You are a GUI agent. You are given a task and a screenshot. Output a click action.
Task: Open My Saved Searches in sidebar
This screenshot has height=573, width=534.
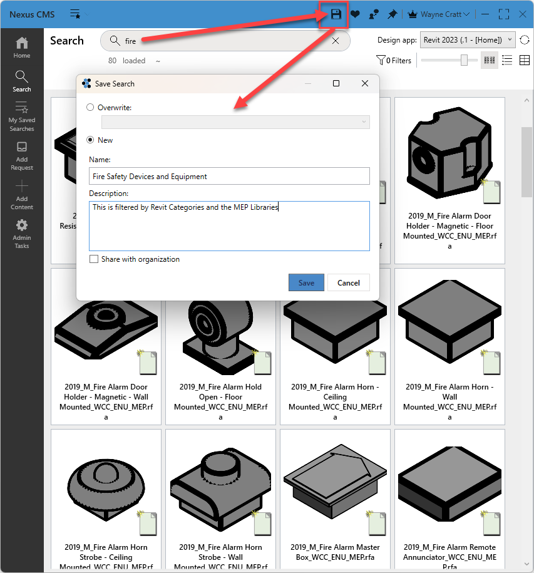point(22,116)
